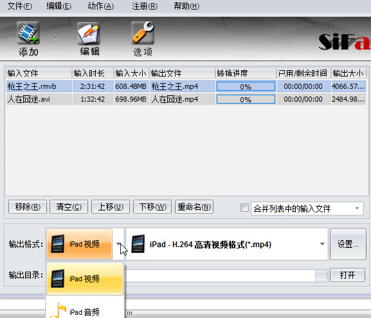The image size is (371, 318).
Task: Open the 动作(A) menu
Action: [x=101, y=6]
